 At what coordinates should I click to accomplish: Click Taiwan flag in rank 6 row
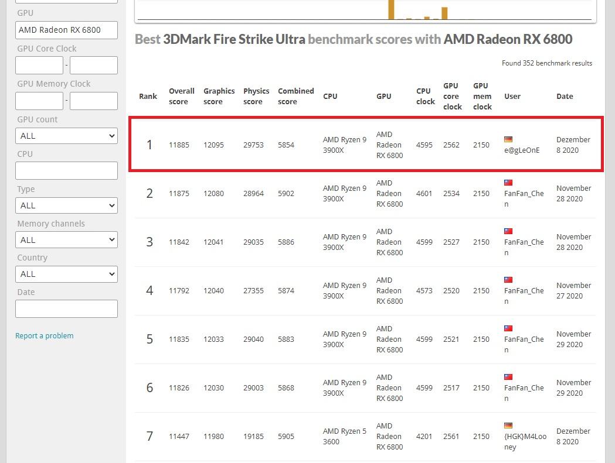tap(508, 377)
